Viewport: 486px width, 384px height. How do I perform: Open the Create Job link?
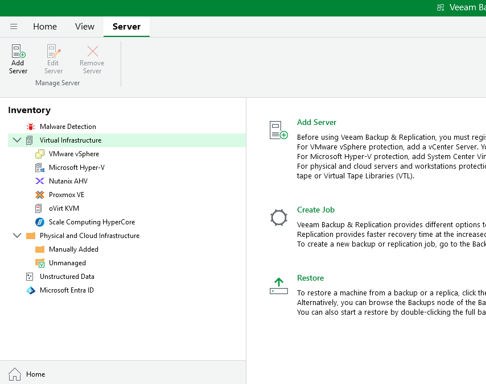click(315, 210)
